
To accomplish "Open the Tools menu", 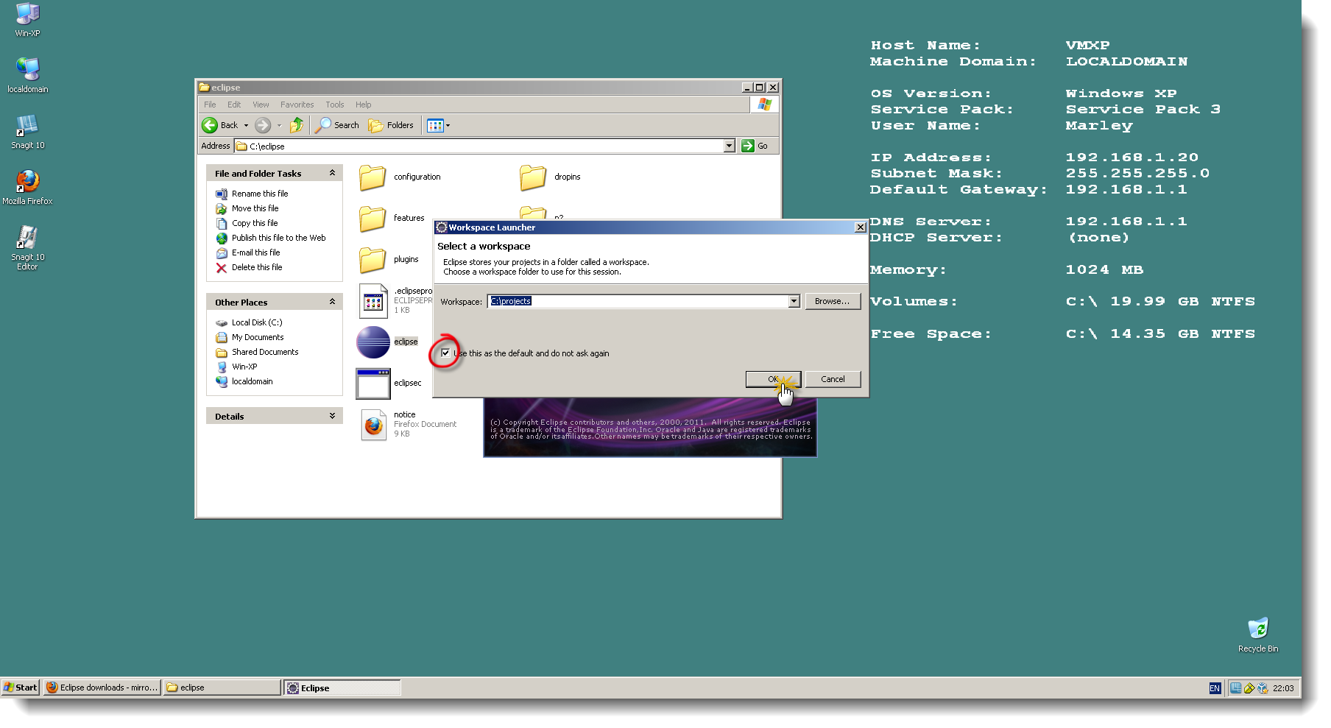I will 335,104.
